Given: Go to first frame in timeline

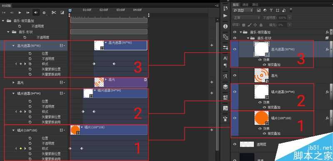Looking at the screenshot, I should point(4,13).
